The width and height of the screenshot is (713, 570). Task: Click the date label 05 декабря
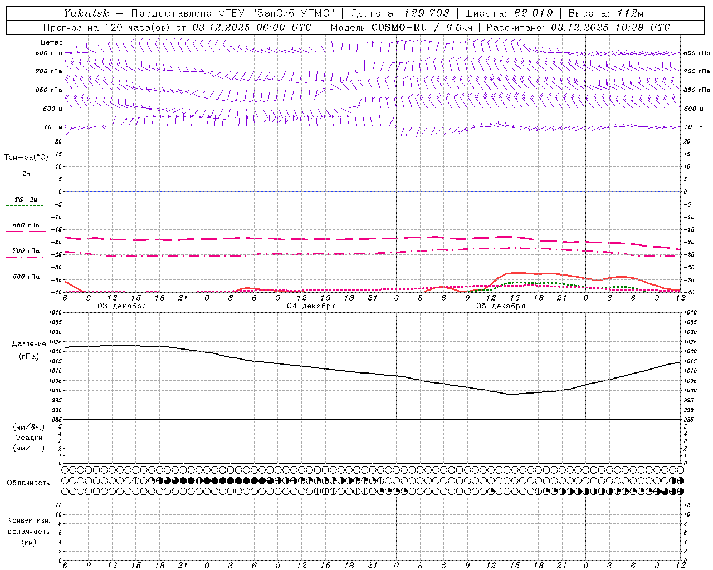click(501, 306)
